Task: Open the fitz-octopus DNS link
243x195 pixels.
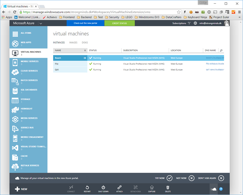Action: coord(215,64)
